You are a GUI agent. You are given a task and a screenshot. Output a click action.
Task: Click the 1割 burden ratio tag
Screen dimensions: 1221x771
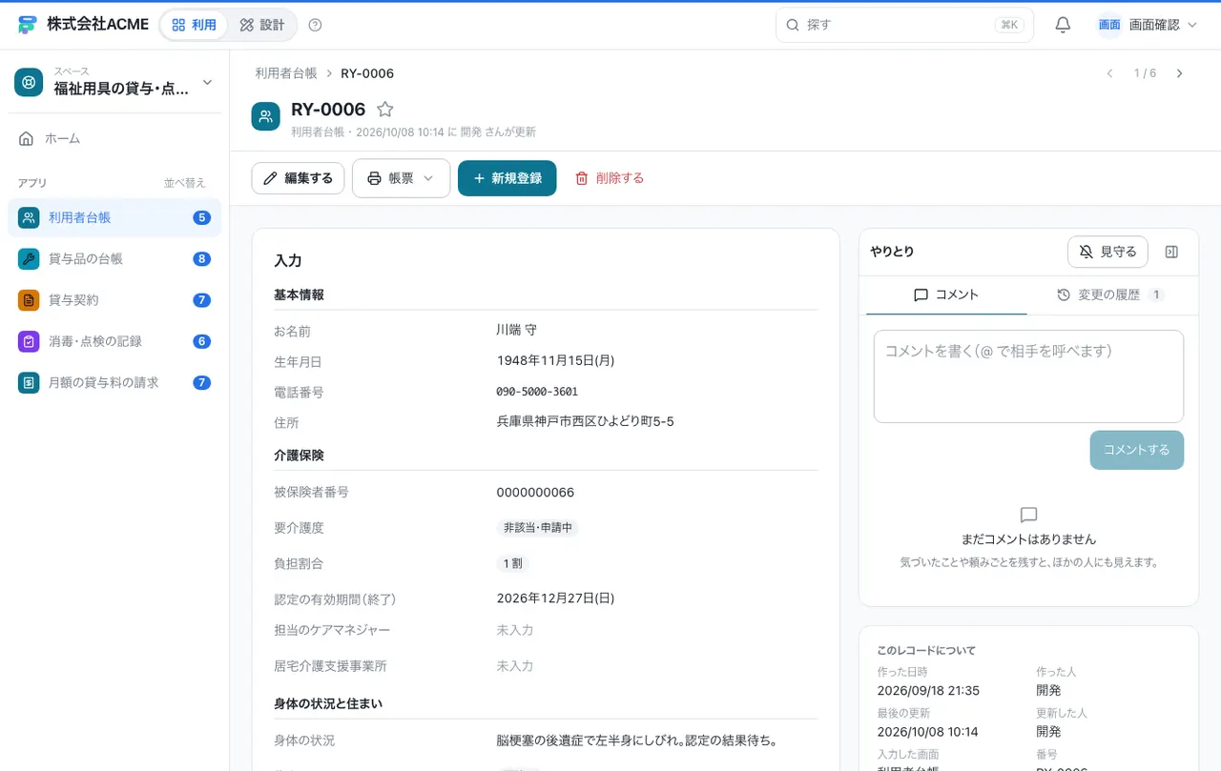[x=513, y=563]
